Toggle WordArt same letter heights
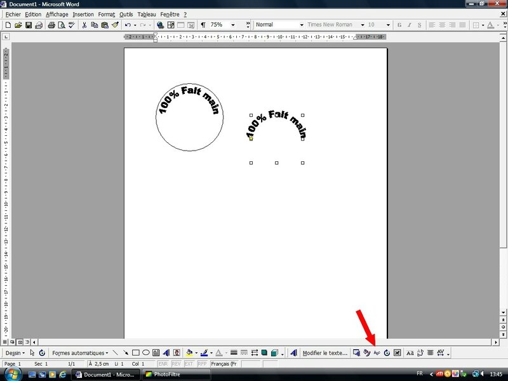This screenshot has width=508, height=381. click(410, 353)
